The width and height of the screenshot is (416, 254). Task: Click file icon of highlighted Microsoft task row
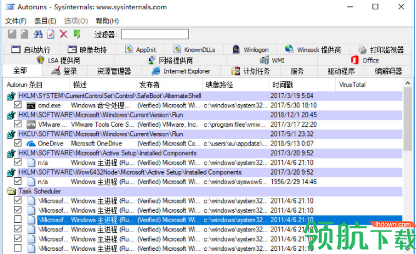(x=31, y=220)
